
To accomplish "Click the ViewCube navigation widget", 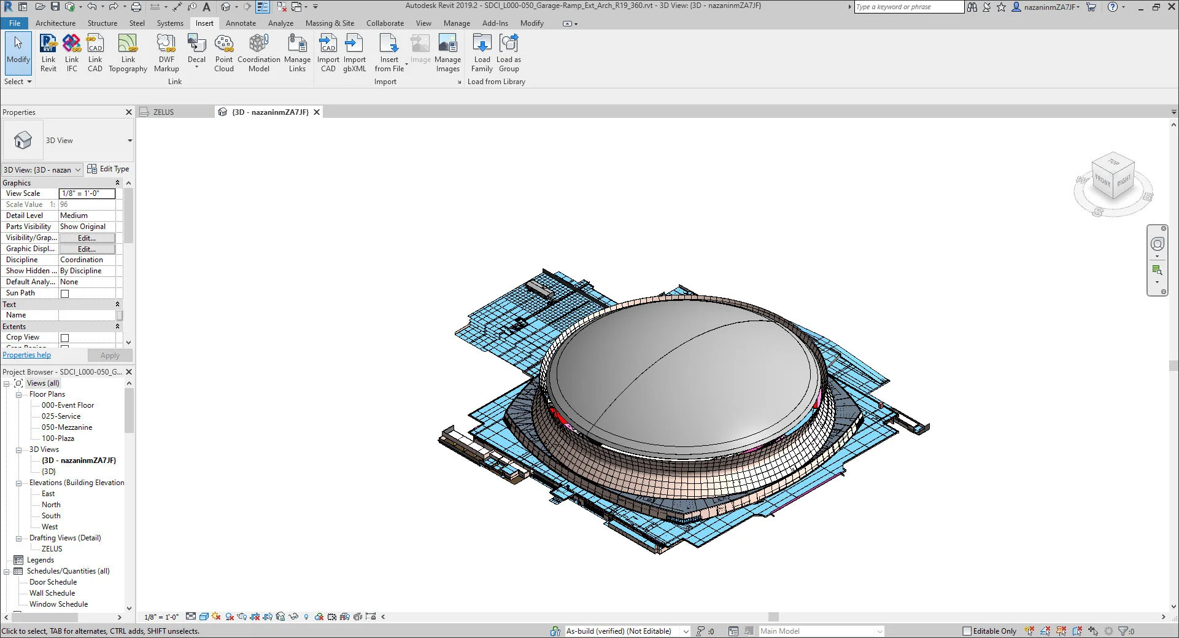I will pos(1113,179).
